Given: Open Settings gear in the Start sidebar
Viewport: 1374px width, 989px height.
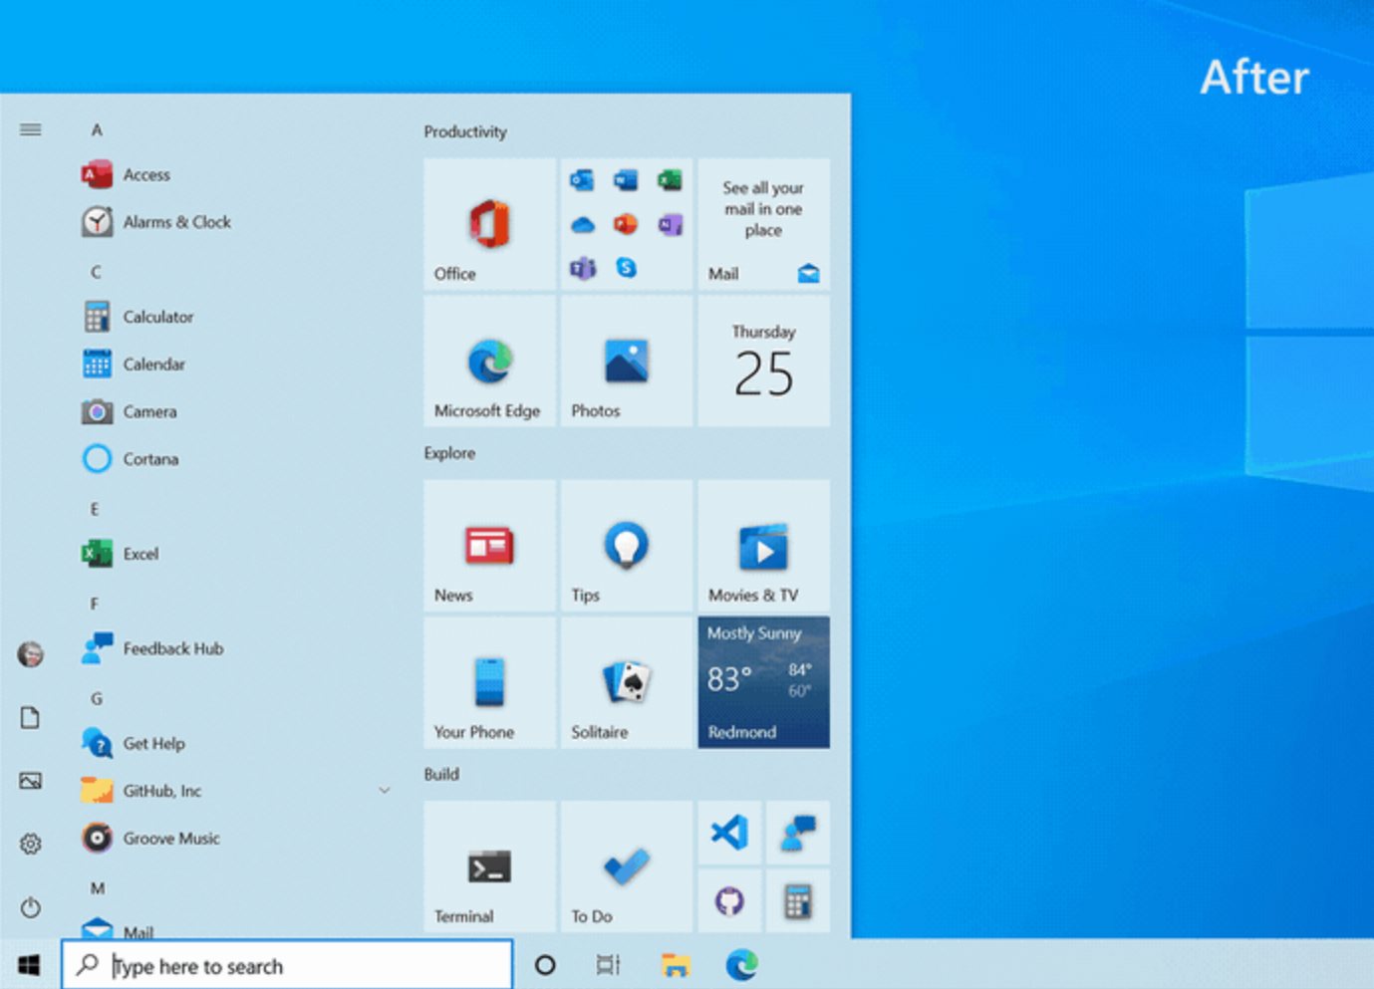Looking at the screenshot, I should [x=31, y=845].
